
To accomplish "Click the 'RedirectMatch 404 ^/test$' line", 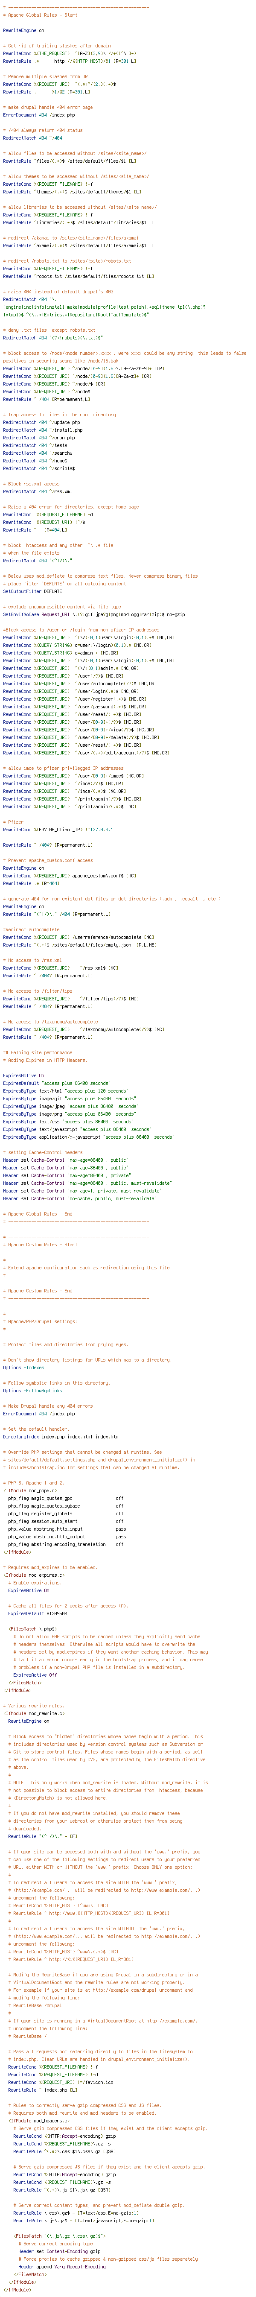I will 35,446.
